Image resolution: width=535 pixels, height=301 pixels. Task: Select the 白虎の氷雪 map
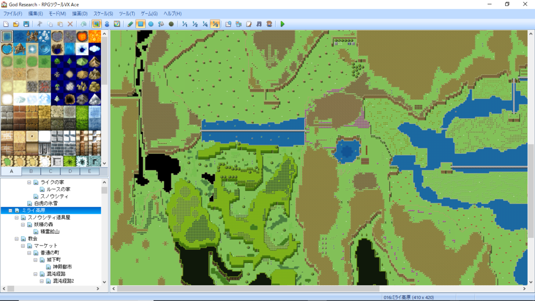tap(46, 203)
